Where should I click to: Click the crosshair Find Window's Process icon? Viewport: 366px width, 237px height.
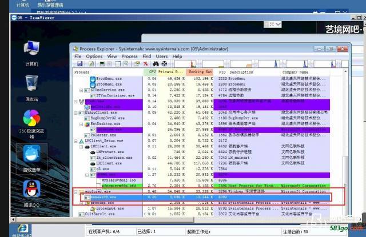pyautogui.click(x=164, y=63)
